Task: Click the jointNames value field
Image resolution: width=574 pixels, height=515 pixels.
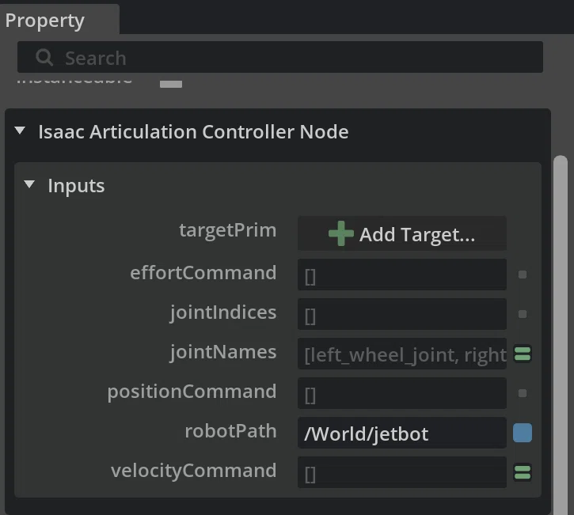Action: click(402, 354)
